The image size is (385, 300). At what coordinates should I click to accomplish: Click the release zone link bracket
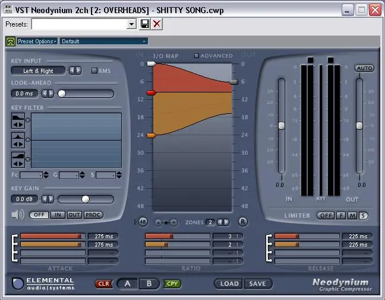269,248
